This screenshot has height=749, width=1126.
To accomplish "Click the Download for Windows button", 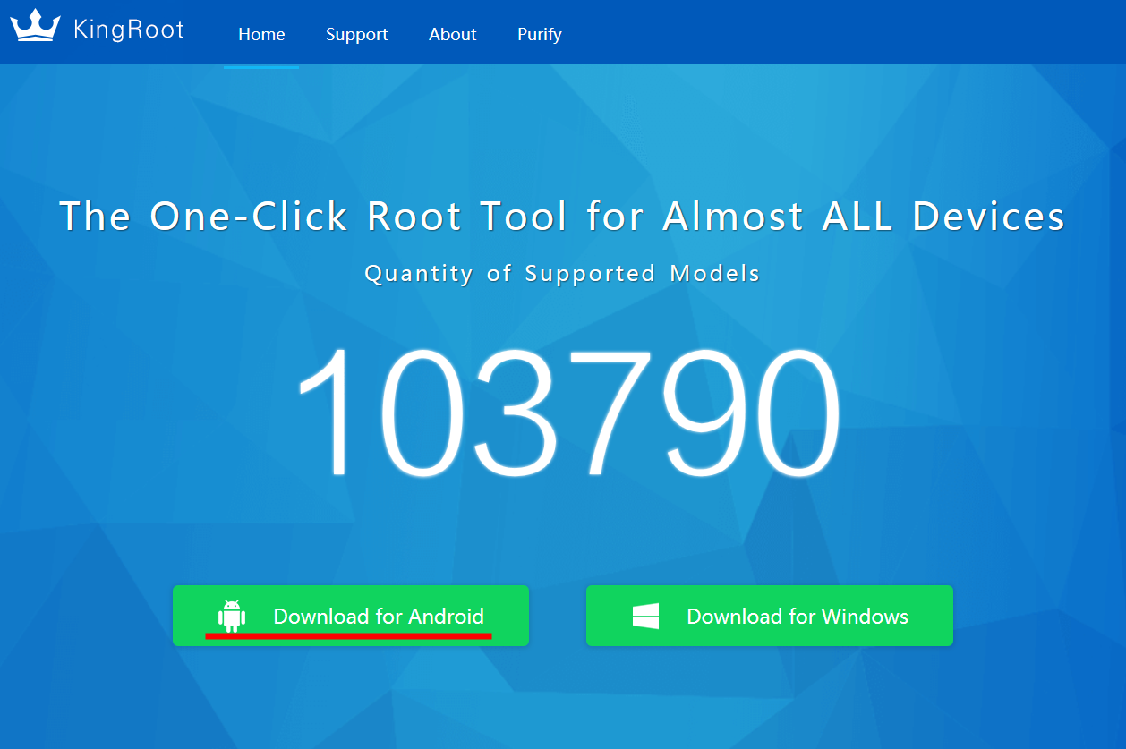I will [770, 616].
